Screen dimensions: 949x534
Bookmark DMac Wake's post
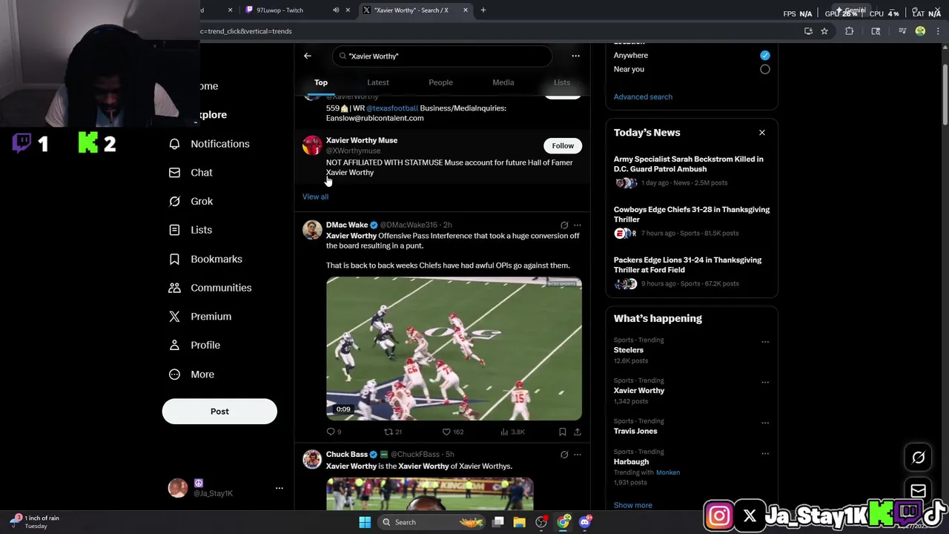click(562, 432)
